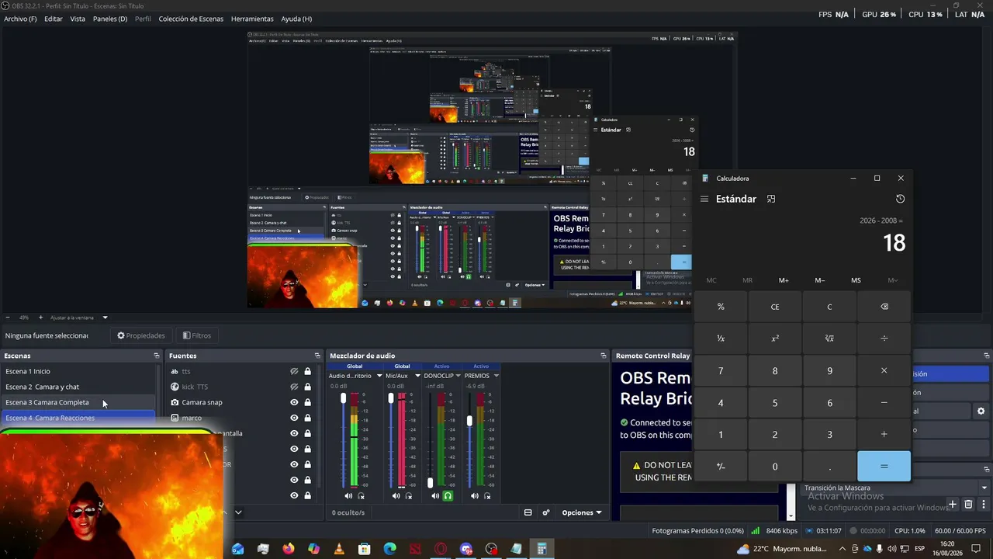Click Calculator M+ memory button
The image size is (993, 559).
784,280
